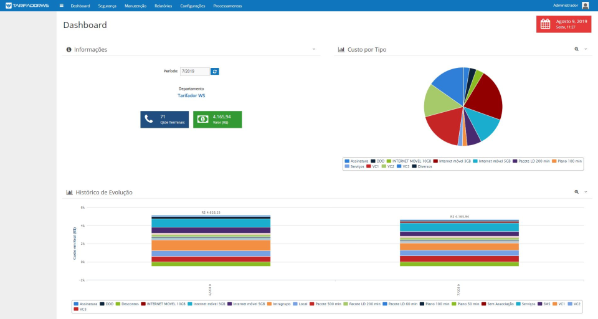
Task: Open the Relatórios menu
Action: click(x=163, y=6)
